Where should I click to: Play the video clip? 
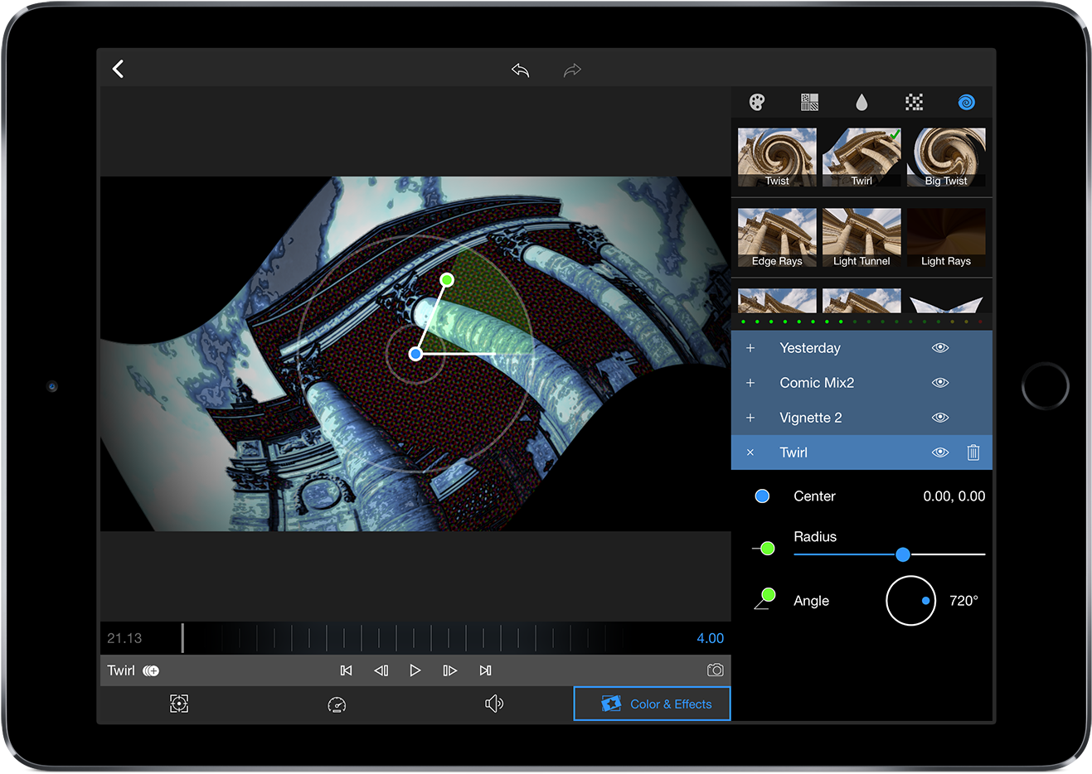(x=415, y=670)
